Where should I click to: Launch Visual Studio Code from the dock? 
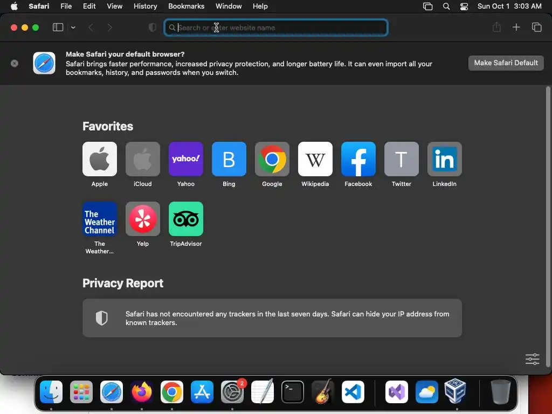click(353, 392)
